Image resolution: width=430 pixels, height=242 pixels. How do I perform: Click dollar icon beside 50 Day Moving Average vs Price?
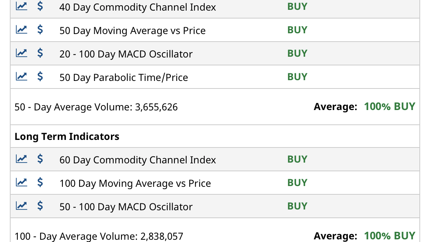[x=40, y=29]
